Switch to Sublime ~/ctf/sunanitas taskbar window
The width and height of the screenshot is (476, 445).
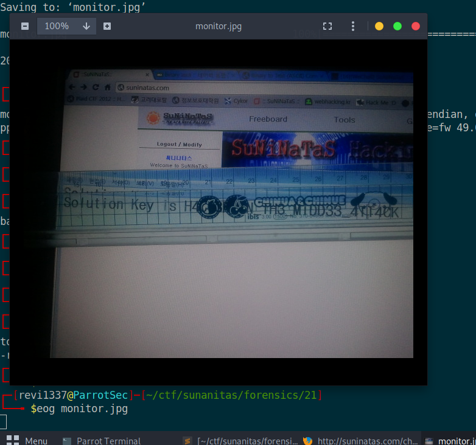(240, 441)
